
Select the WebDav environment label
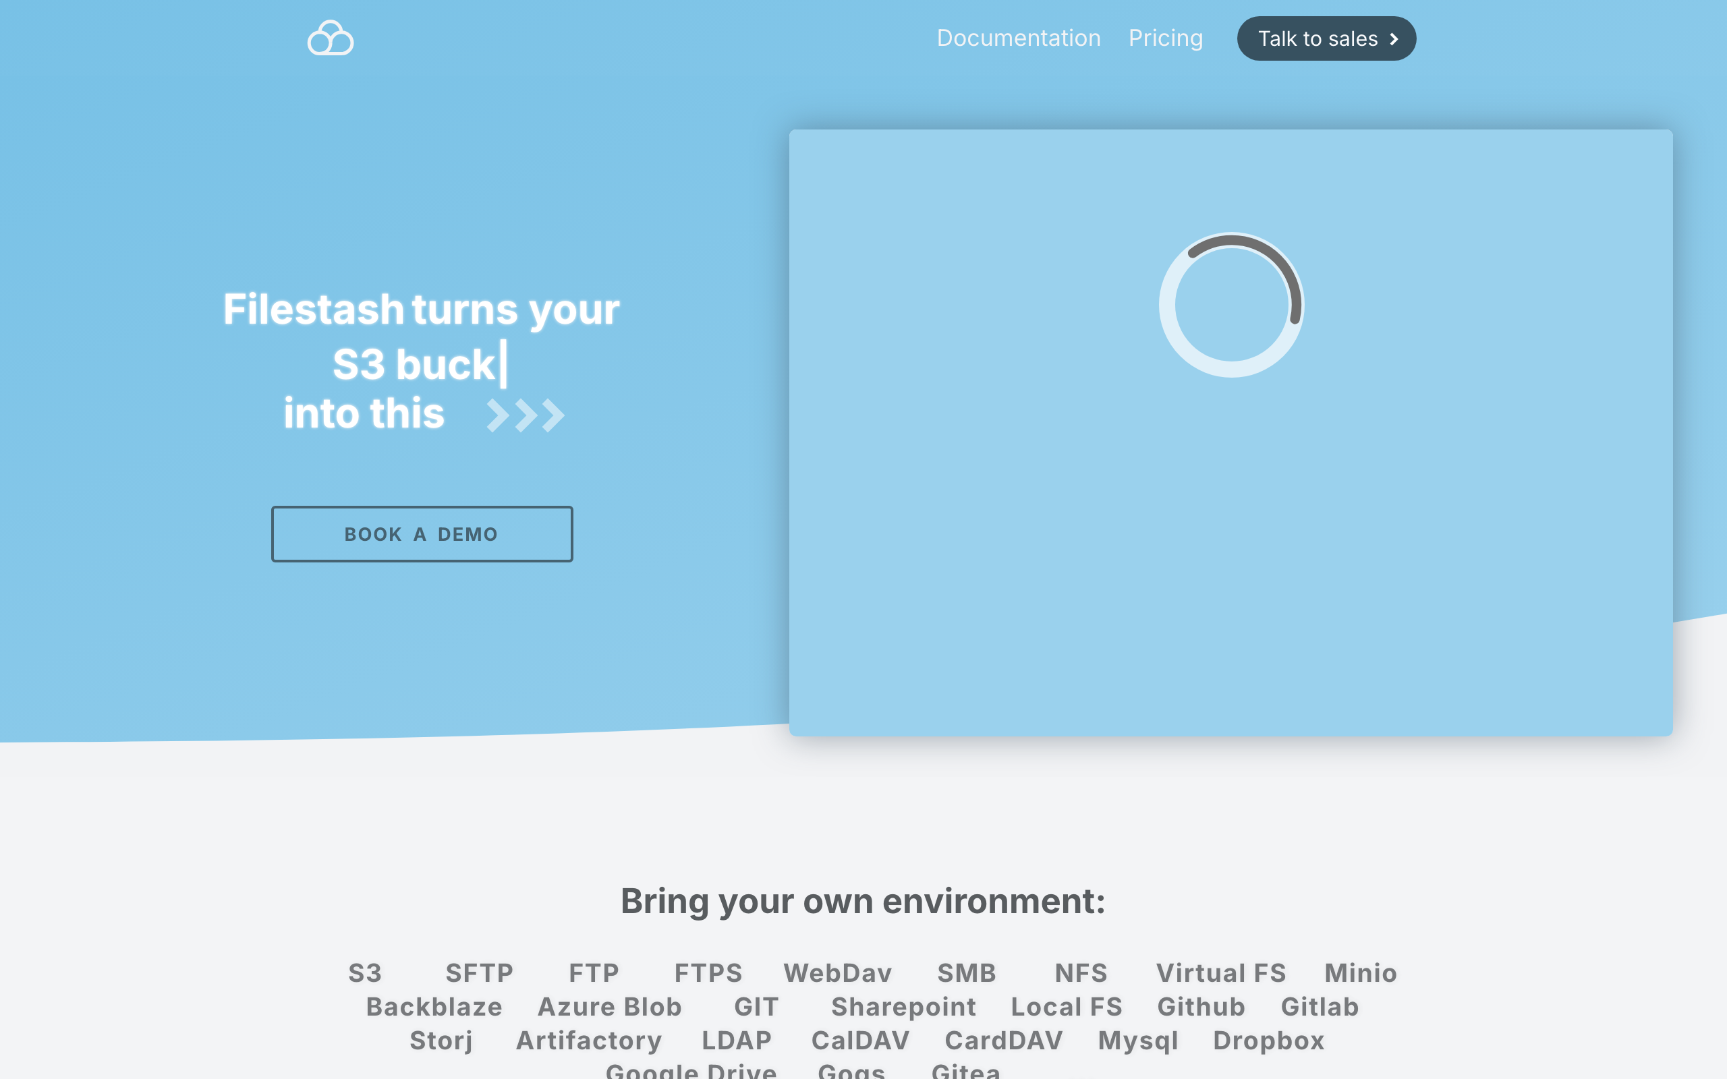point(838,972)
